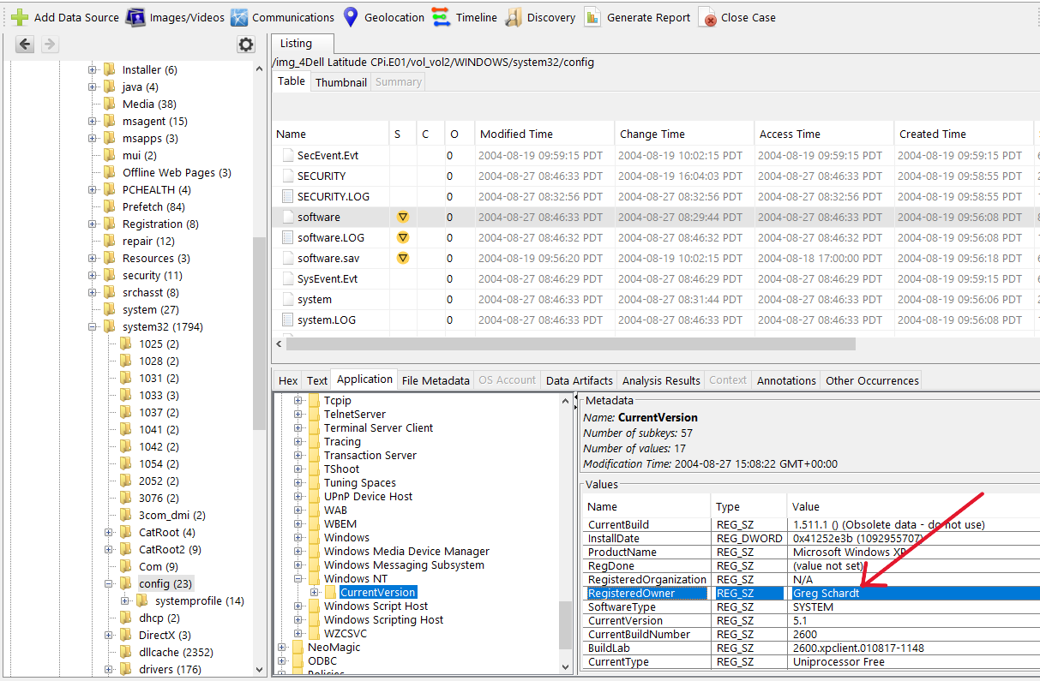1040x681 pixels.
Task: Click the Close Case icon
Action: [707, 17]
